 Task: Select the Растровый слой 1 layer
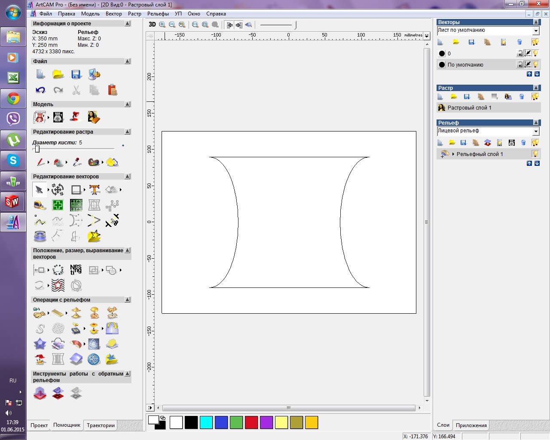click(469, 108)
